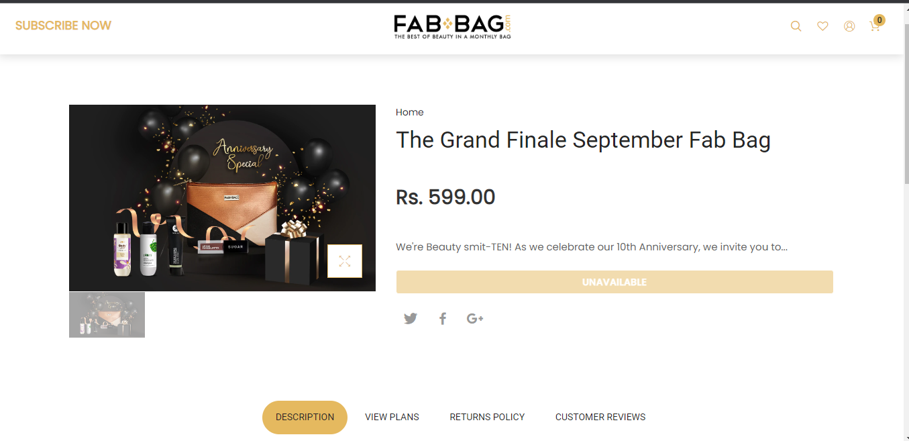Open the shopping cart icon

pyautogui.click(x=875, y=26)
